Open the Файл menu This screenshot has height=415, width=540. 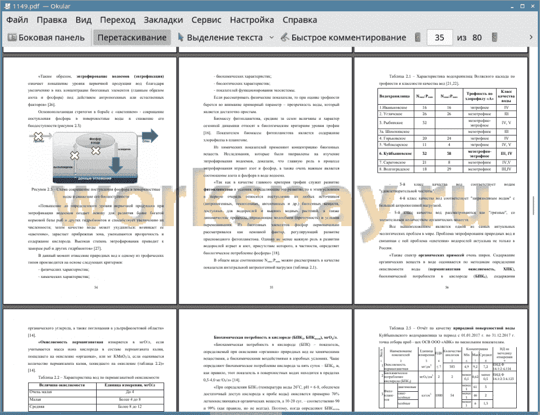(x=17, y=20)
